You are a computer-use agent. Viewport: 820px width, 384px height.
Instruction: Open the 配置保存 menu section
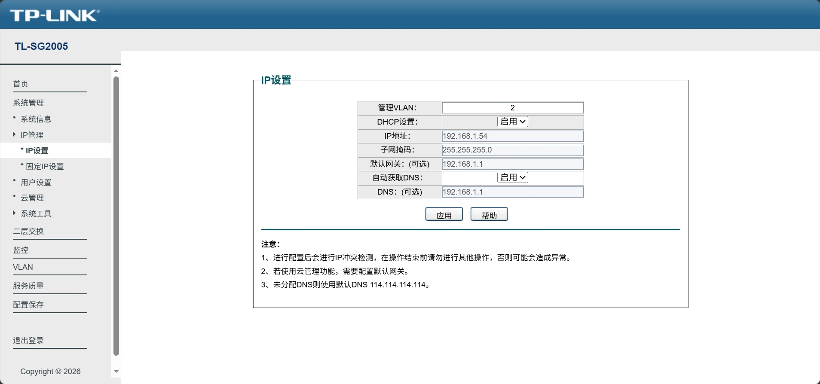[28, 305]
